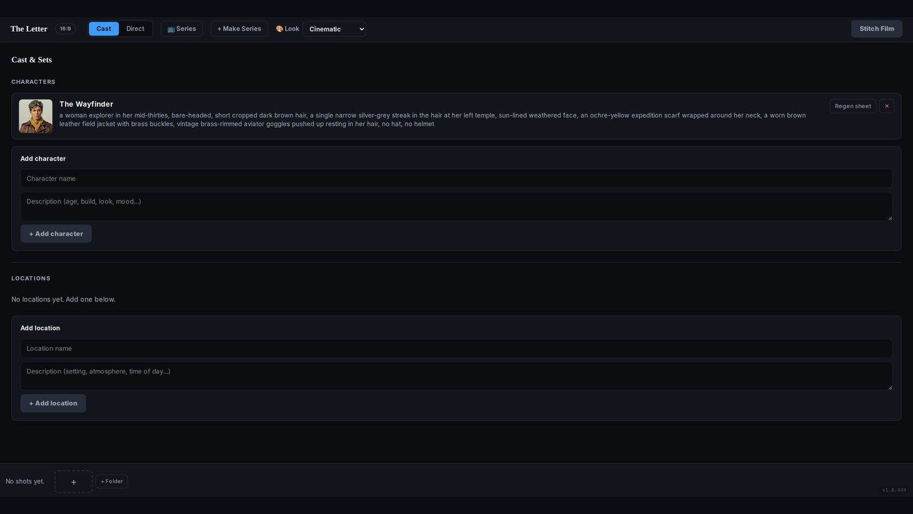This screenshot has height=514, width=913.
Task: Click the 16:9 aspect ratio badge
Action: 66,29
